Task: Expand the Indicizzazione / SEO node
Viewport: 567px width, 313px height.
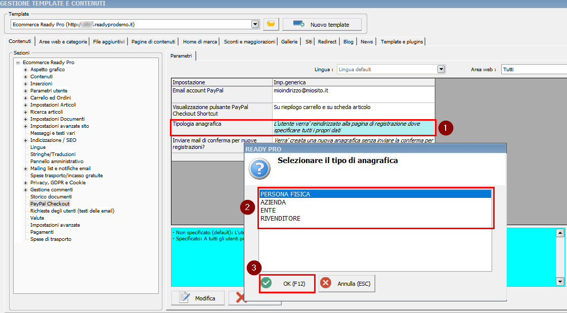Action: tap(25, 140)
